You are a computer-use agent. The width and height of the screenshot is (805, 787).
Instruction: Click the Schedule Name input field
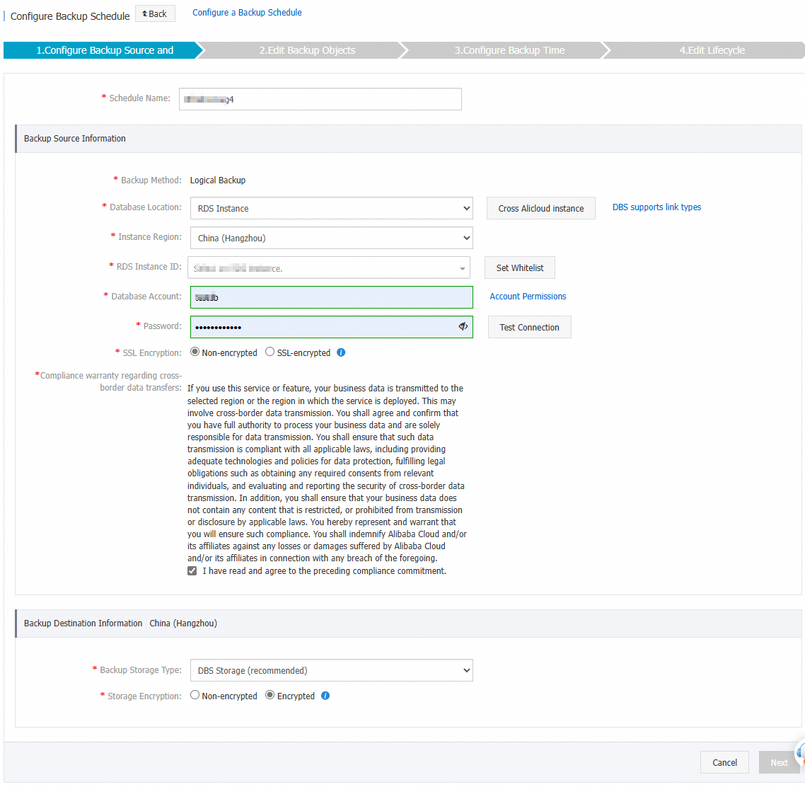(x=320, y=99)
